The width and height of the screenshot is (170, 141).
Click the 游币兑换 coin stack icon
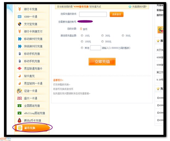(19, 128)
